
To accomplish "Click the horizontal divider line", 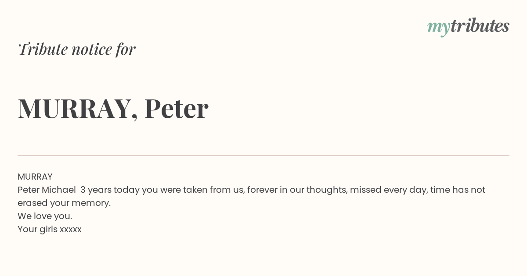I will coord(263,156).
